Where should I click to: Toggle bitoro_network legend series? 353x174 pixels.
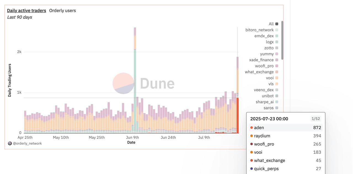click(262, 30)
